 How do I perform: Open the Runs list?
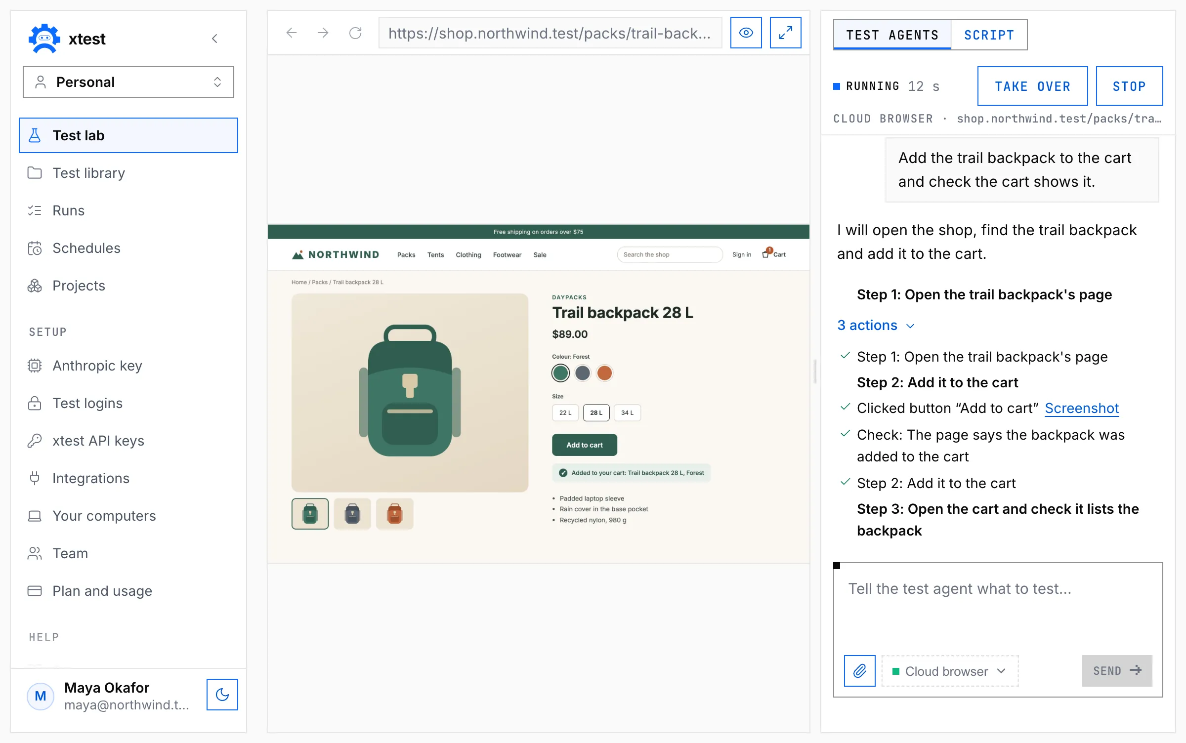pyautogui.click(x=128, y=210)
